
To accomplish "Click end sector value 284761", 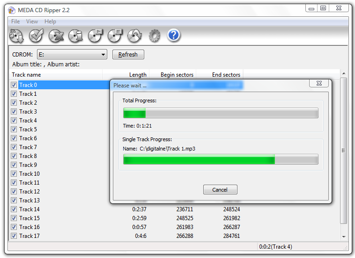I will (x=232, y=236).
